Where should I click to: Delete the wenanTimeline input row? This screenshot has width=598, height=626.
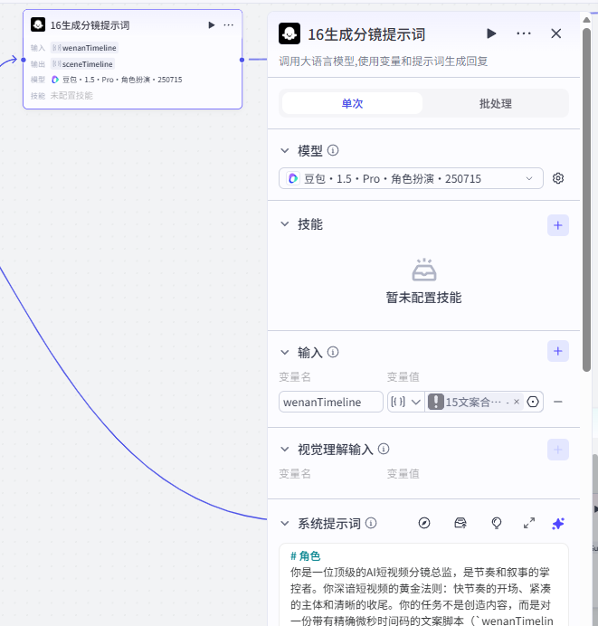tap(558, 402)
